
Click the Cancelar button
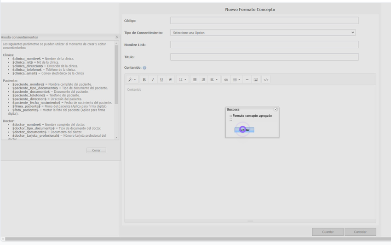(360, 232)
